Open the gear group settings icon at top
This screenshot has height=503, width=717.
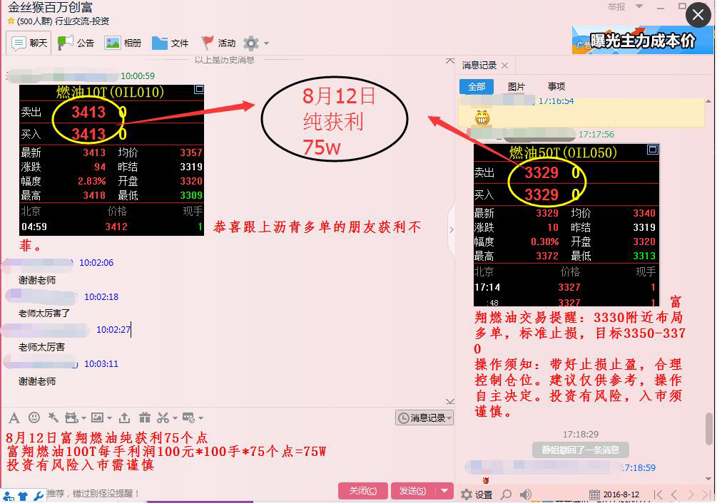(251, 43)
